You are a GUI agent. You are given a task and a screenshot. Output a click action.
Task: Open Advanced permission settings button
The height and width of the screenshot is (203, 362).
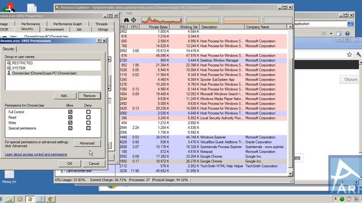pos(87,143)
